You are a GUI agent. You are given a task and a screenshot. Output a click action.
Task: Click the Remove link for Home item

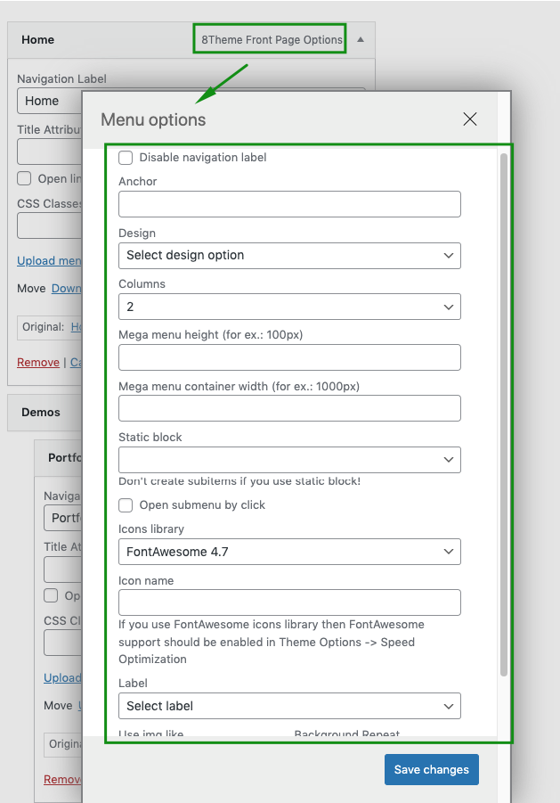38,362
